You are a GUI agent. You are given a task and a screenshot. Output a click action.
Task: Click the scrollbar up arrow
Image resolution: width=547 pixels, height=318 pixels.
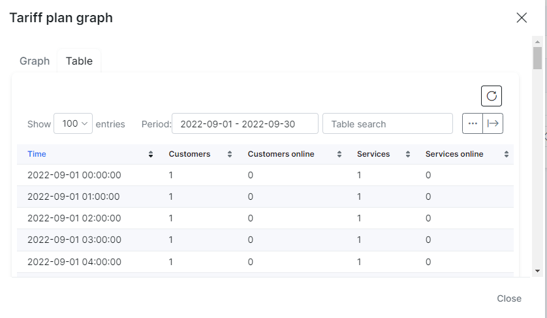point(537,42)
